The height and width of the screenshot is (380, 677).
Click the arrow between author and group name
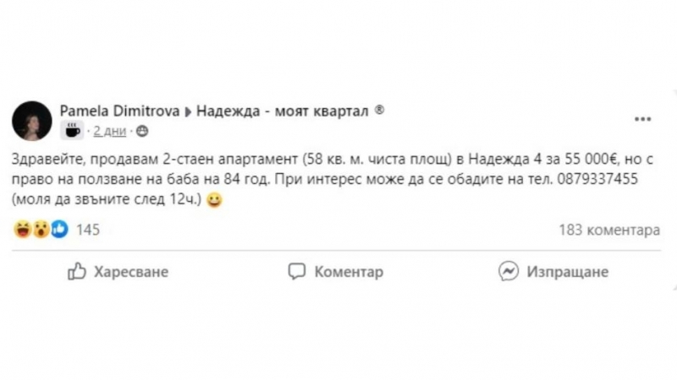tap(188, 111)
